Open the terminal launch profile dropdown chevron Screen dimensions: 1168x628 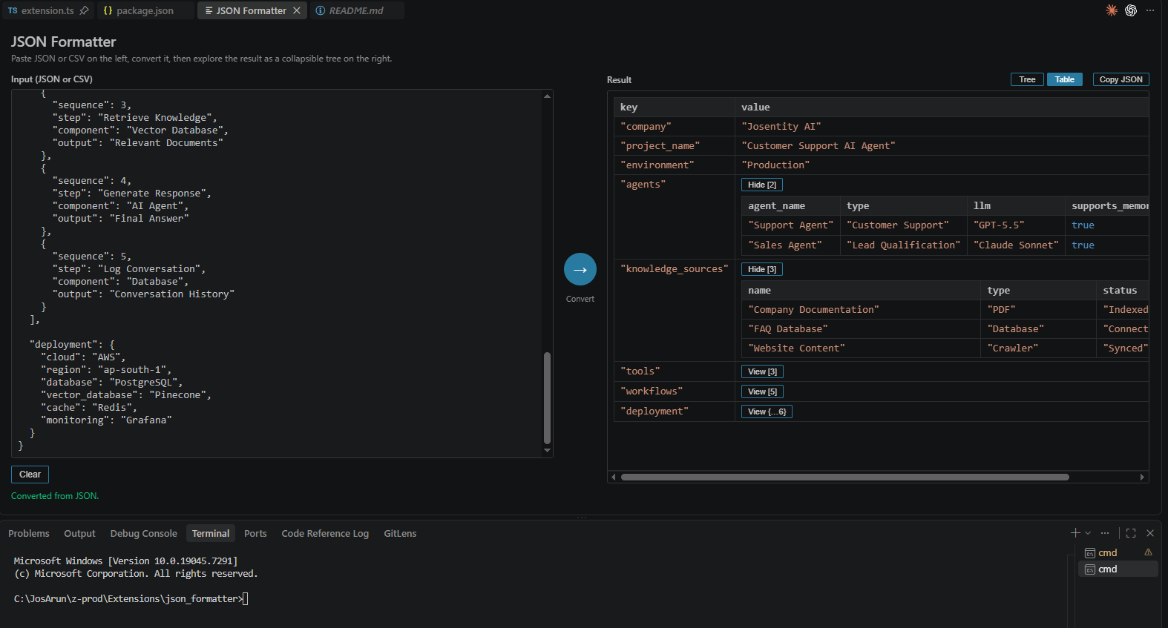coord(1088,533)
